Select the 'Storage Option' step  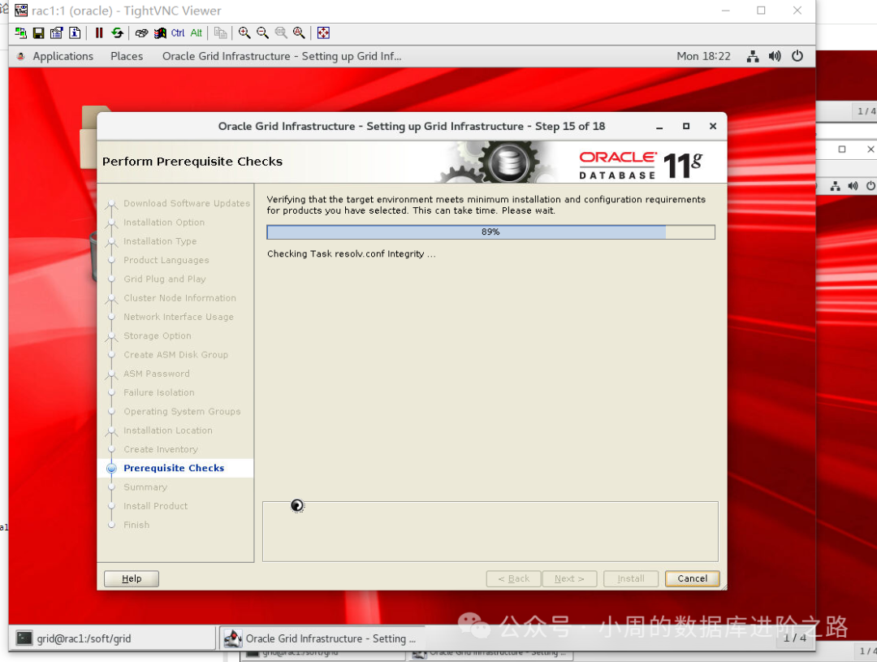pyautogui.click(x=158, y=335)
